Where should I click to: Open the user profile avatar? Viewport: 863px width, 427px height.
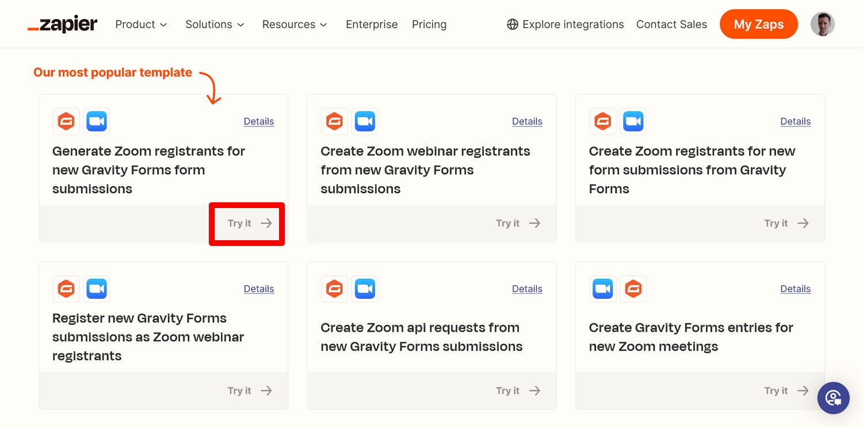823,24
